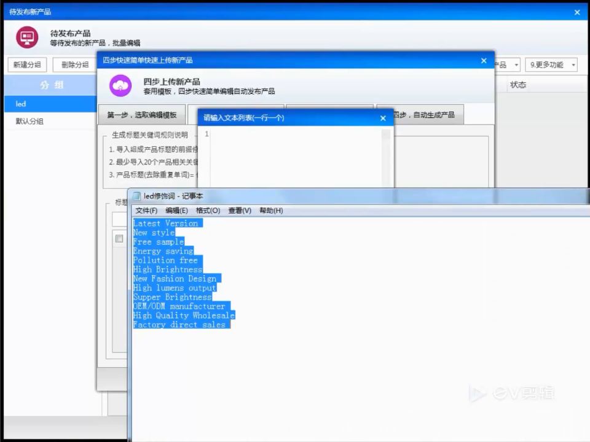
Task: Click the 新建分组 button
Action: pyautogui.click(x=27, y=64)
